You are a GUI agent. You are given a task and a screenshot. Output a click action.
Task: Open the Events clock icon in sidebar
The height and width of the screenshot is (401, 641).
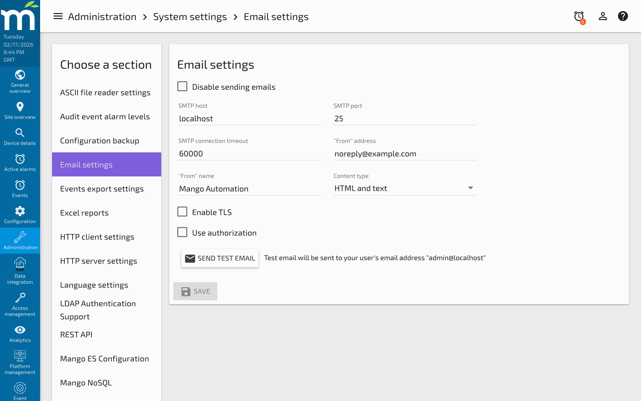pos(20,185)
